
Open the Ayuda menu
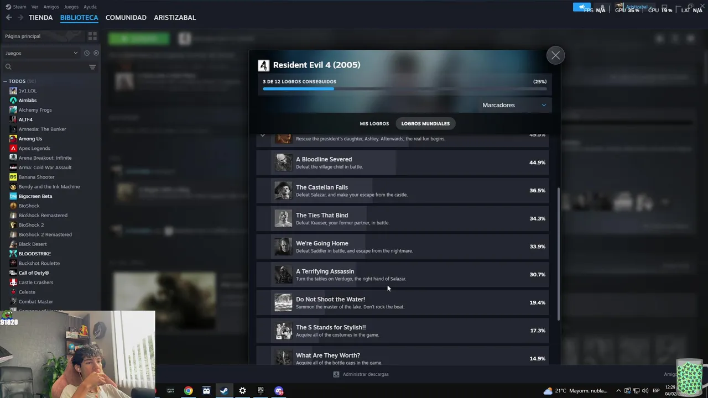point(90,7)
